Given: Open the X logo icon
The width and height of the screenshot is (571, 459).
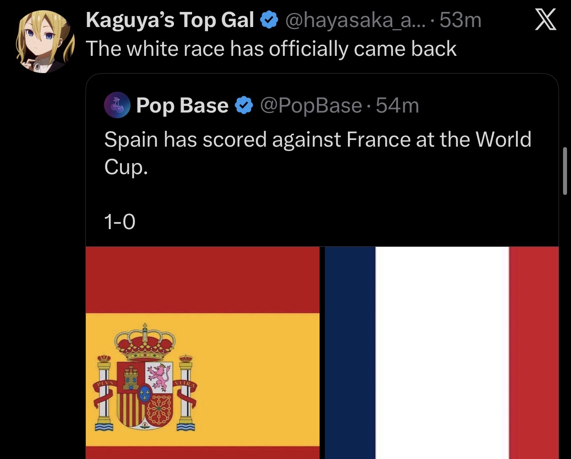Looking at the screenshot, I should click(x=545, y=20).
